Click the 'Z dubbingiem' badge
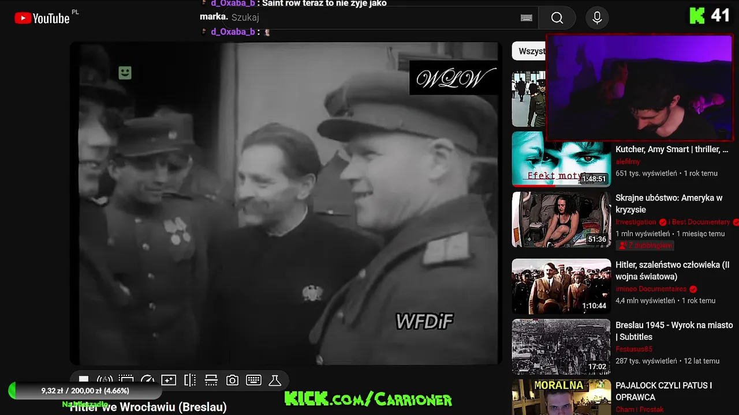Viewport: 739px width, 415px height. pyautogui.click(x=645, y=246)
